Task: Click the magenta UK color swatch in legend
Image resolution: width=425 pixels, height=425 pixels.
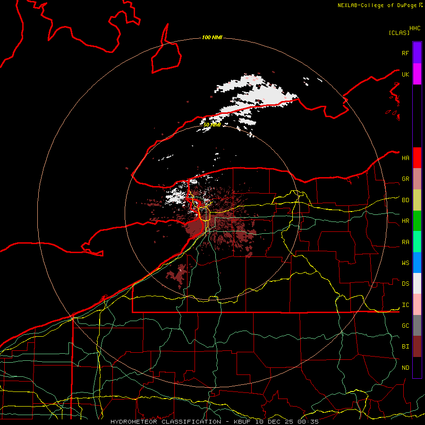Action: pos(417,74)
